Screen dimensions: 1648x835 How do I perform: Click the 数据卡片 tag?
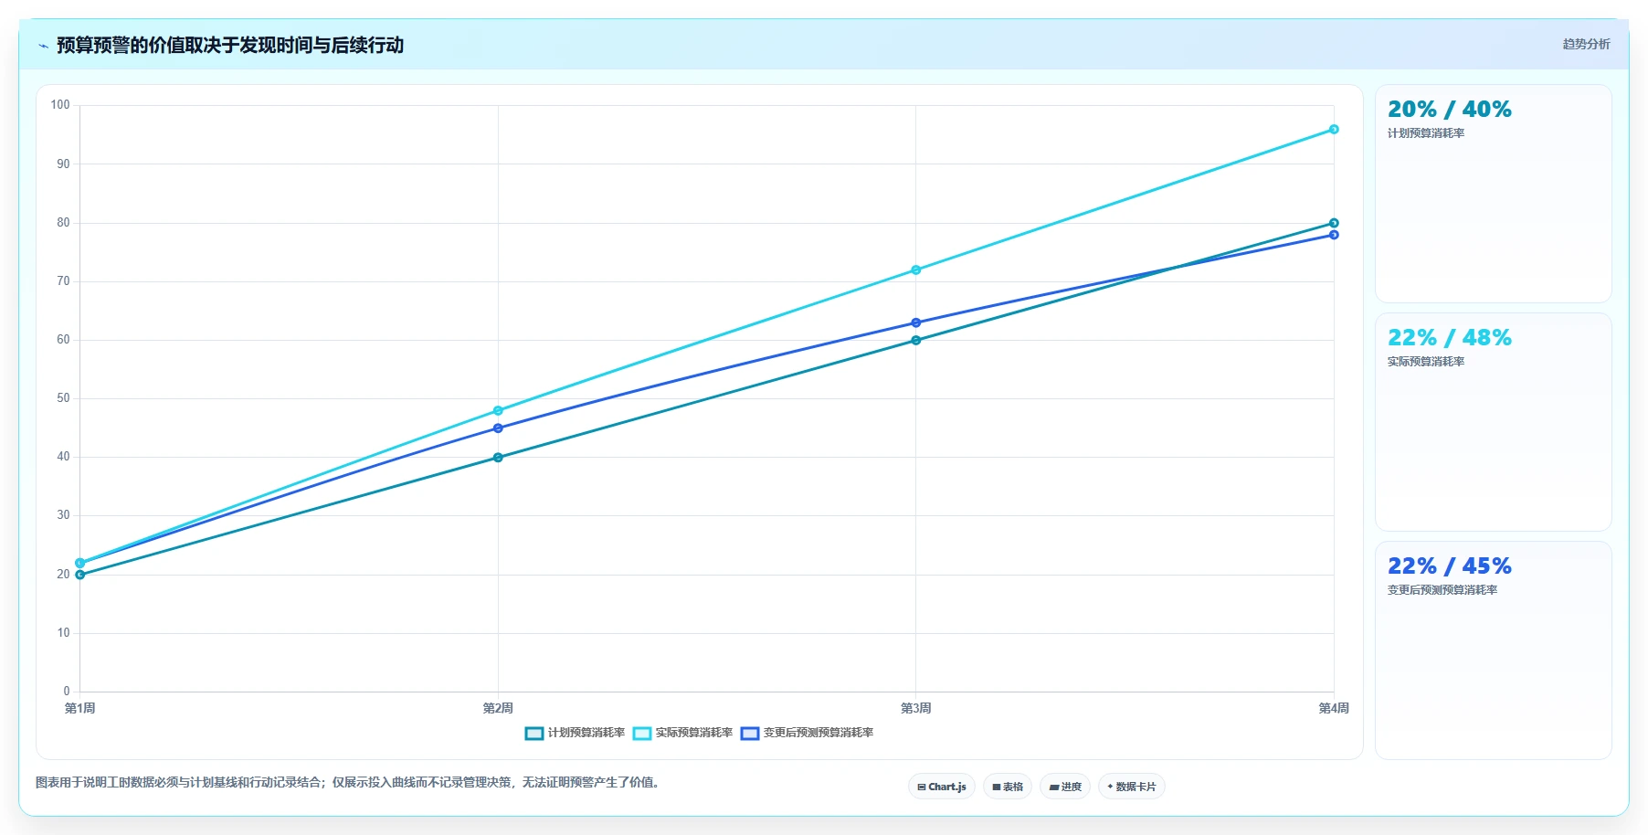click(x=1132, y=787)
